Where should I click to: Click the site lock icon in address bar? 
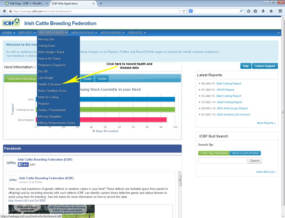click(x=10, y=11)
